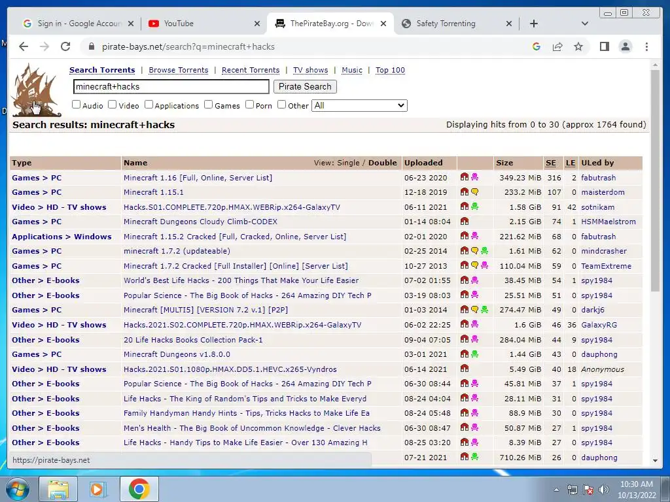Viewport: 670px width, 502px height.
Task: Open Top 100 menu link
Action: point(390,70)
